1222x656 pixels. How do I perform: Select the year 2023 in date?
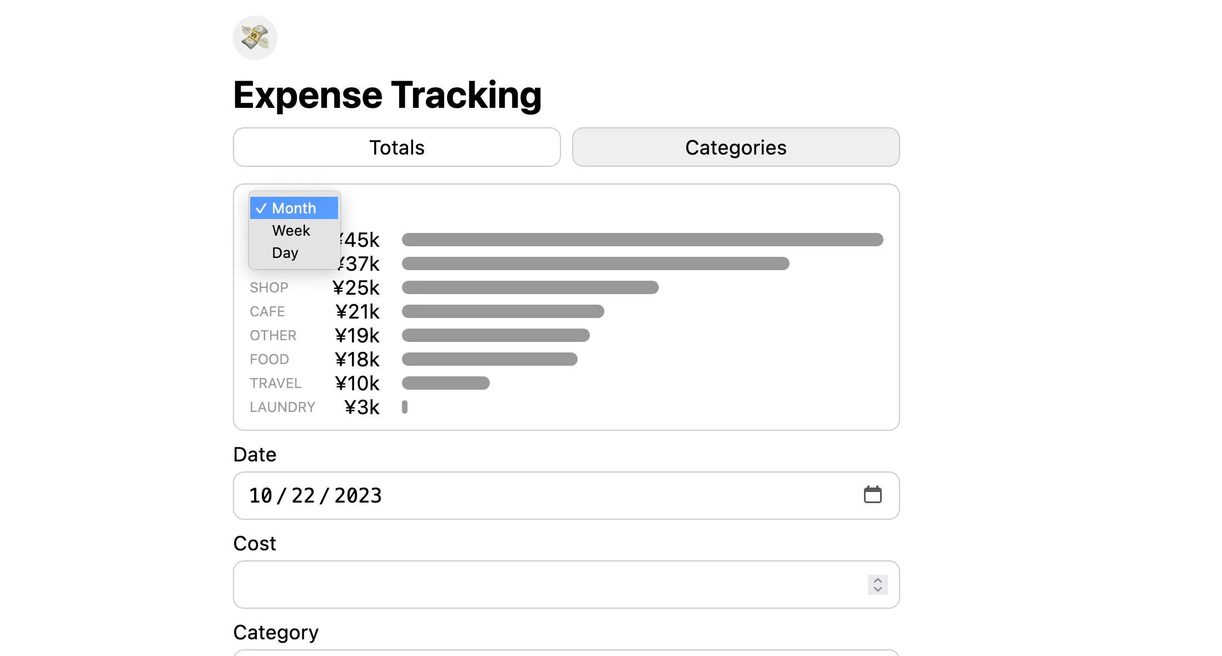click(x=357, y=495)
